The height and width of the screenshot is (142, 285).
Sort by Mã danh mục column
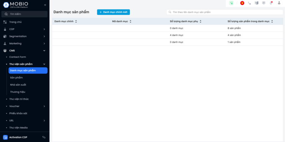coord(130,21)
